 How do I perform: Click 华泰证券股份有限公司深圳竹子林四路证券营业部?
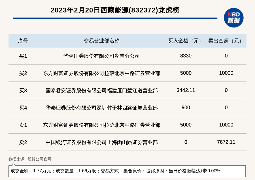click(x=102, y=108)
